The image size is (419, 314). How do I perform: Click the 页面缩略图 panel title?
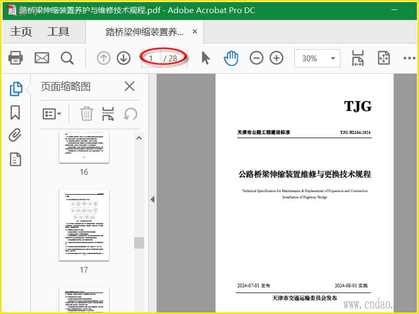[x=66, y=86]
